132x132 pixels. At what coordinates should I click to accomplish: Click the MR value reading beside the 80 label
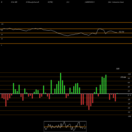pos(123,77)
